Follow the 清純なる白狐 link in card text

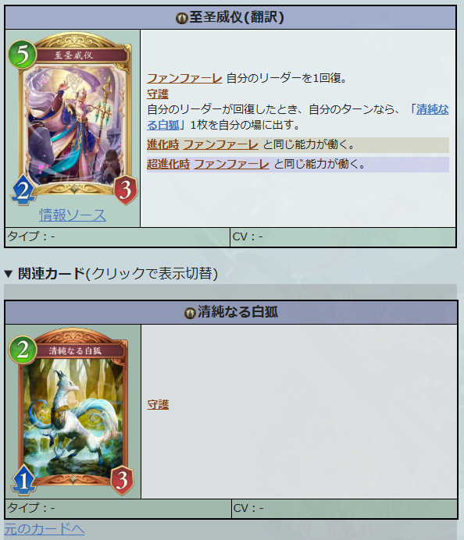click(x=298, y=117)
